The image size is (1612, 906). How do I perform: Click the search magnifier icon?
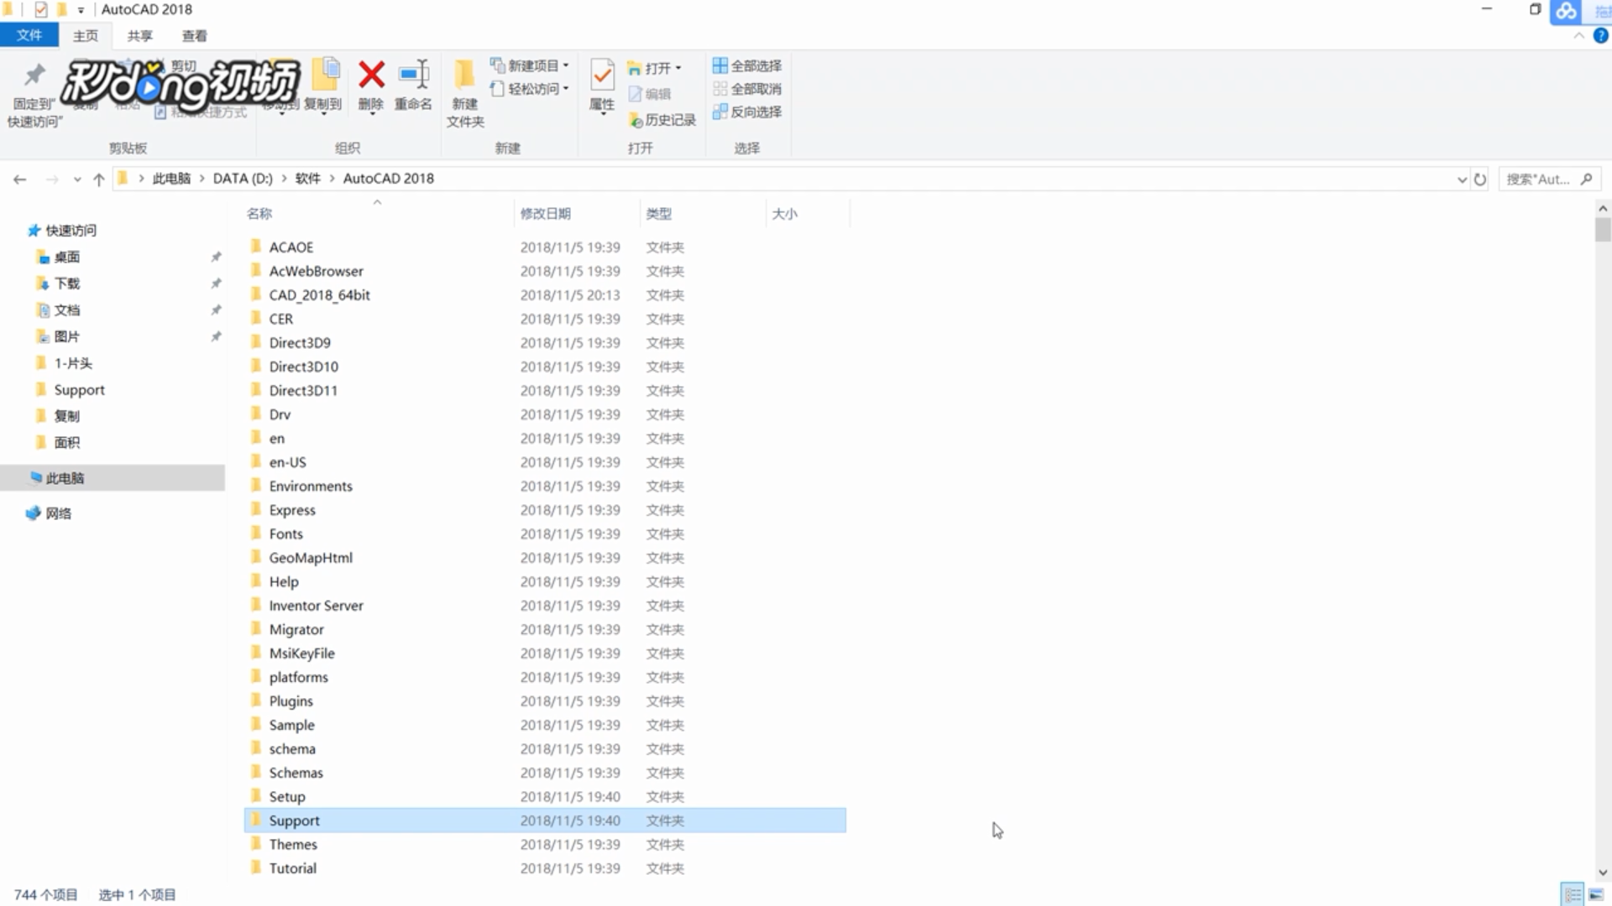(x=1586, y=179)
